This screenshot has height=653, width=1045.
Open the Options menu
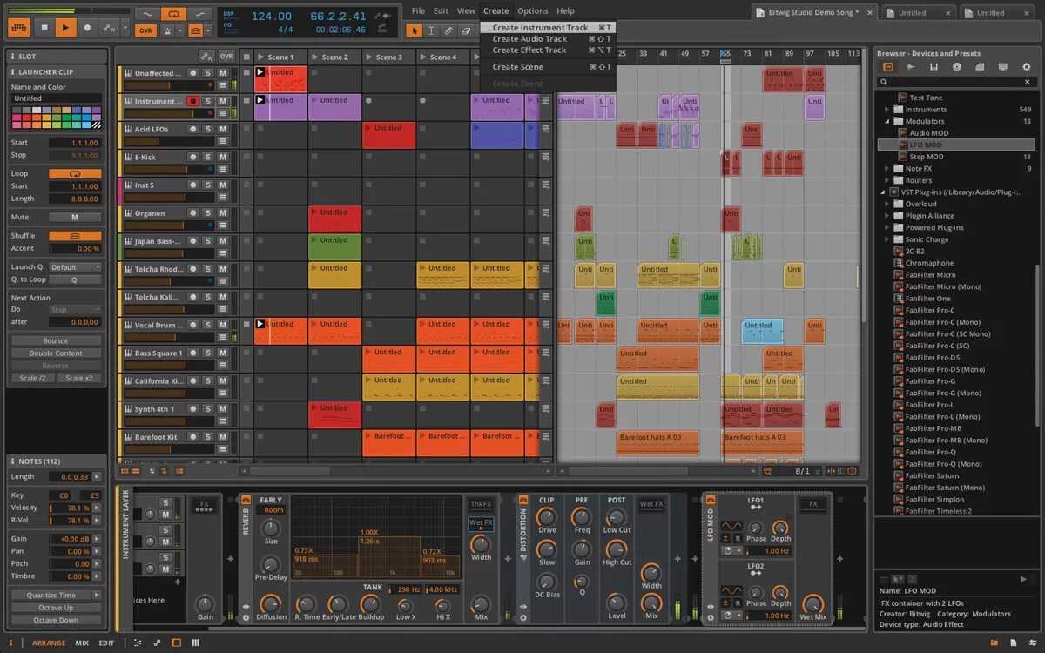tap(532, 11)
